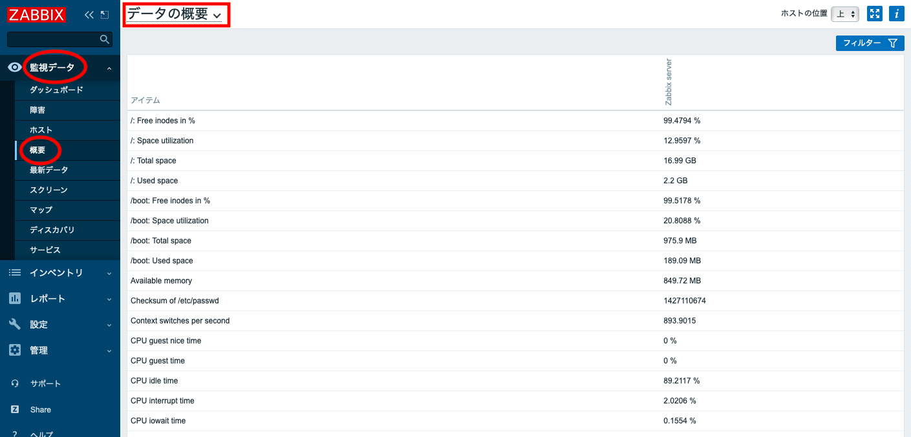This screenshot has height=437, width=911.
Task: Click value 1427110674
Action: pos(685,301)
